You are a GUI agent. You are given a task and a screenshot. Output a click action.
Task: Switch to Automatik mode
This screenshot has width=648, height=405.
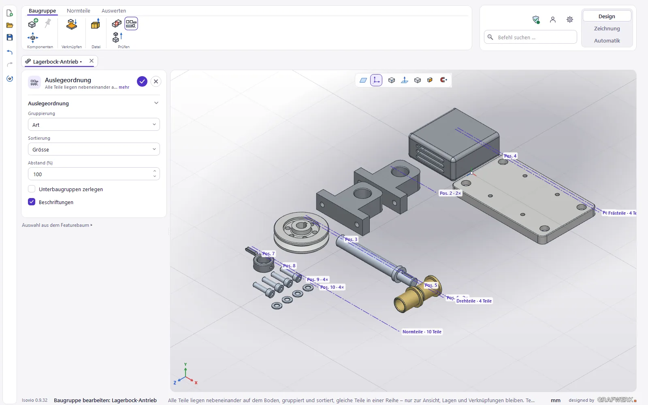point(607,40)
